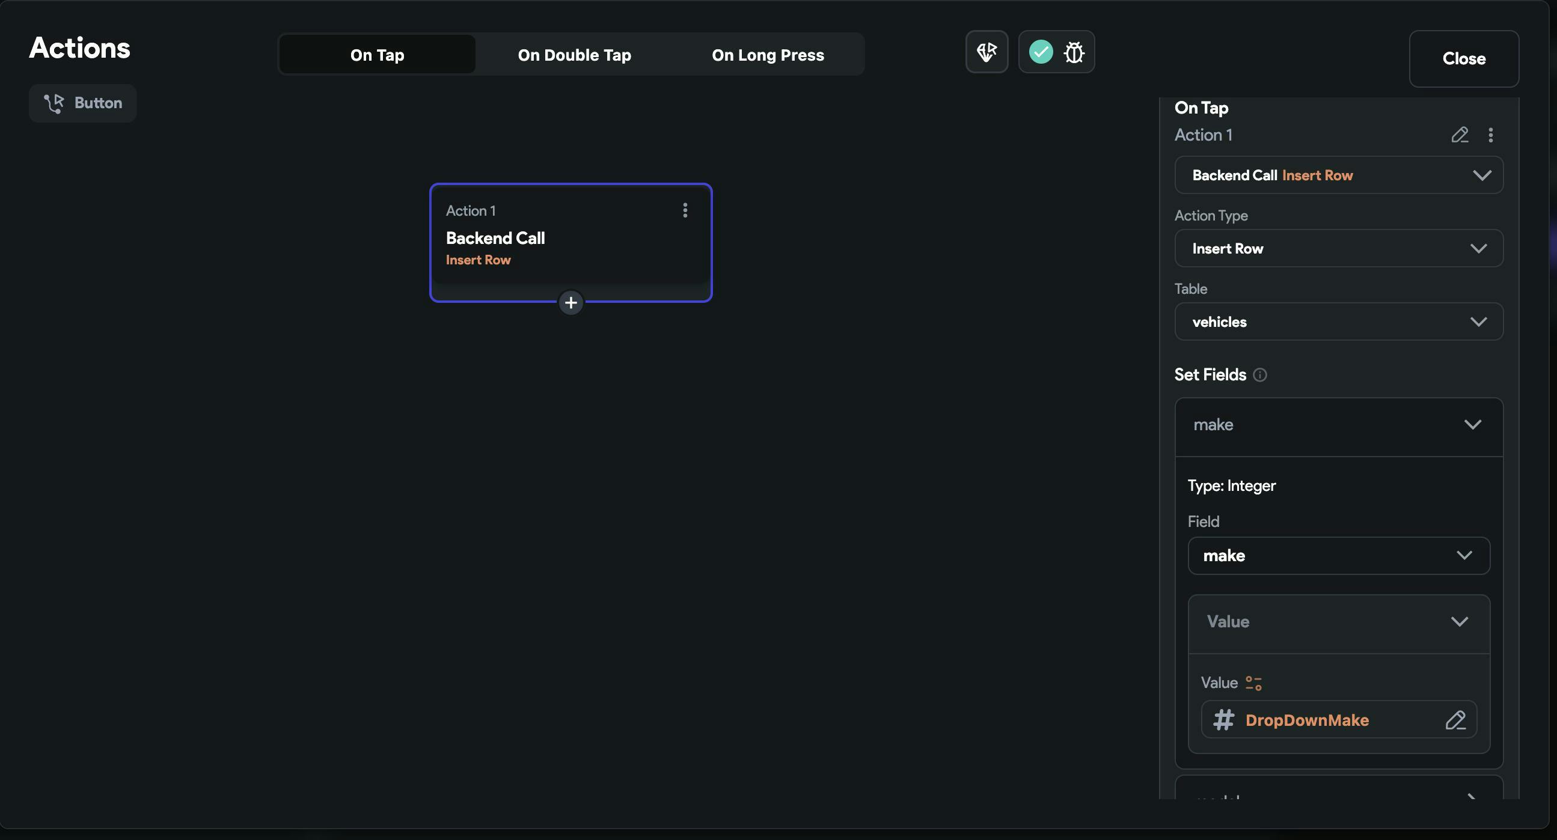Switch to the On Double Tap tab
The height and width of the screenshot is (840, 1557).
pyautogui.click(x=574, y=55)
